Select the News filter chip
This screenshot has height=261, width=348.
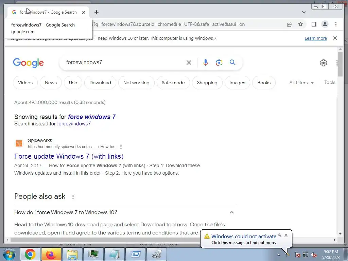51,83
